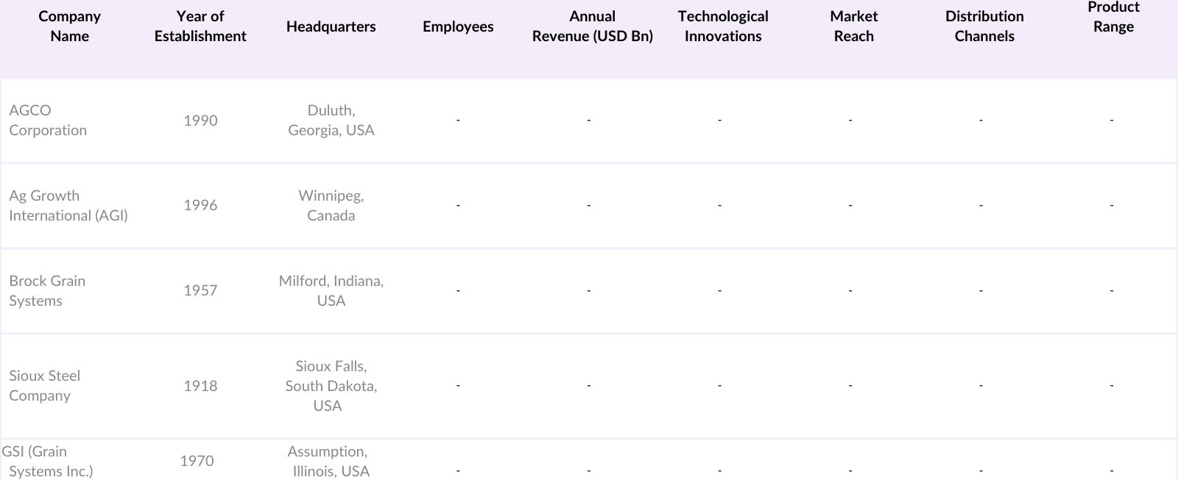The height and width of the screenshot is (480, 1178).
Task: Click the Year of Establishment column header
Action: coord(200,26)
